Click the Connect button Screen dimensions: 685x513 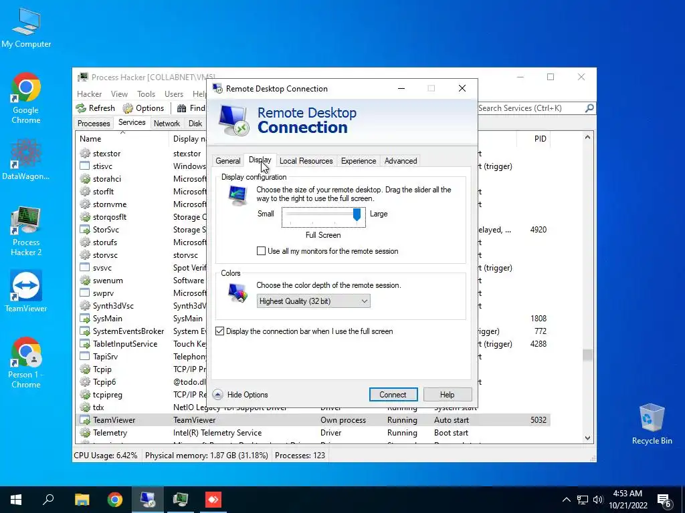[393, 395]
